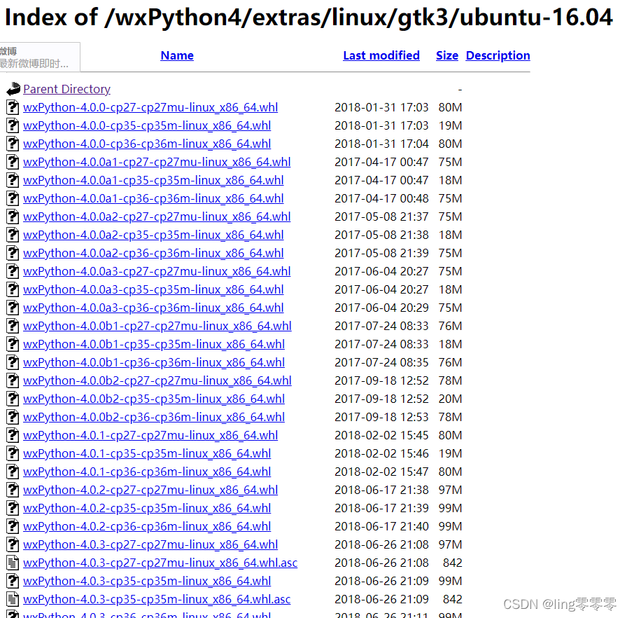Image resolution: width=627 pixels, height=618 pixels.
Task: Sort listing by Description column header
Action: tap(498, 55)
